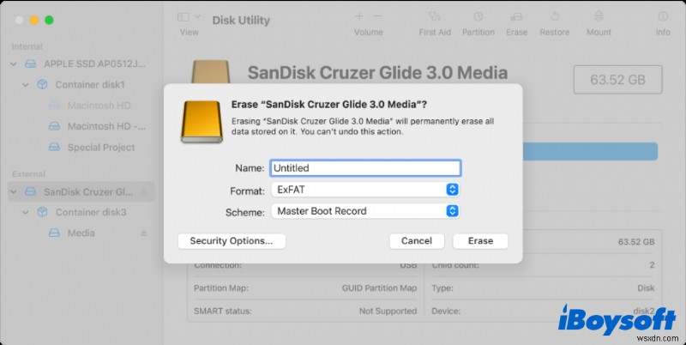Click the drive icon next to Special Project
Screen dimensions: 686x345
click(x=54, y=147)
